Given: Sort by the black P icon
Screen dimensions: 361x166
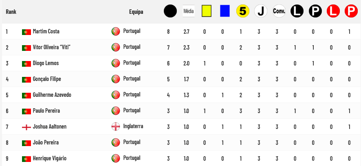Looking at the screenshot, I should pyautogui.click(x=315, y=11).
